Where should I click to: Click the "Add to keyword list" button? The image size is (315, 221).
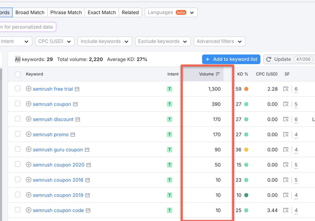pyautogui.click(x=231, y=59)
